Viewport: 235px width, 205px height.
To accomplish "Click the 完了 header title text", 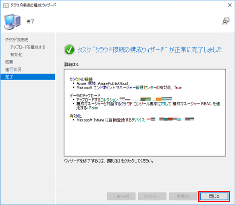I will (30, 22).
